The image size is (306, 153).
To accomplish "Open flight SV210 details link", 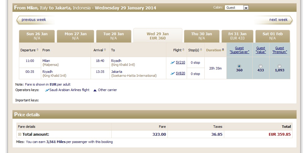I will click(x=180, y=62).
